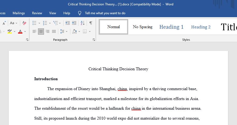The width and height of the screenshot is (237, 125).
Task: Open the Mailings tab
Action: coord(19,13)
